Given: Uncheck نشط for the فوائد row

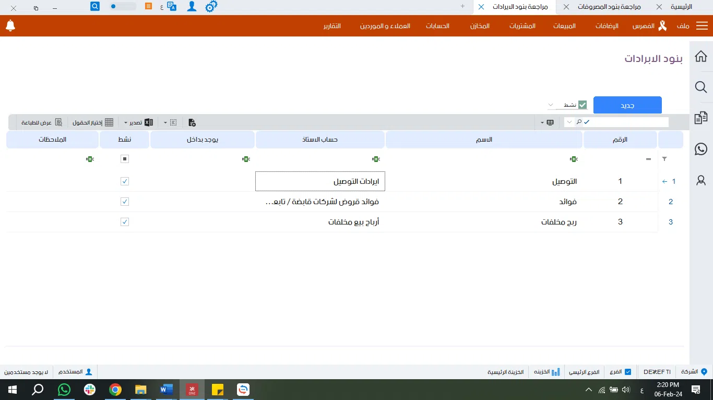Looking at the screenshot, I should click(x=124, y=202).
